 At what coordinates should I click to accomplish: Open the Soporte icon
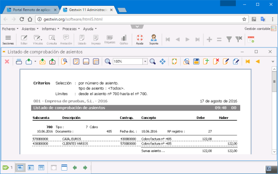[154, 40]
